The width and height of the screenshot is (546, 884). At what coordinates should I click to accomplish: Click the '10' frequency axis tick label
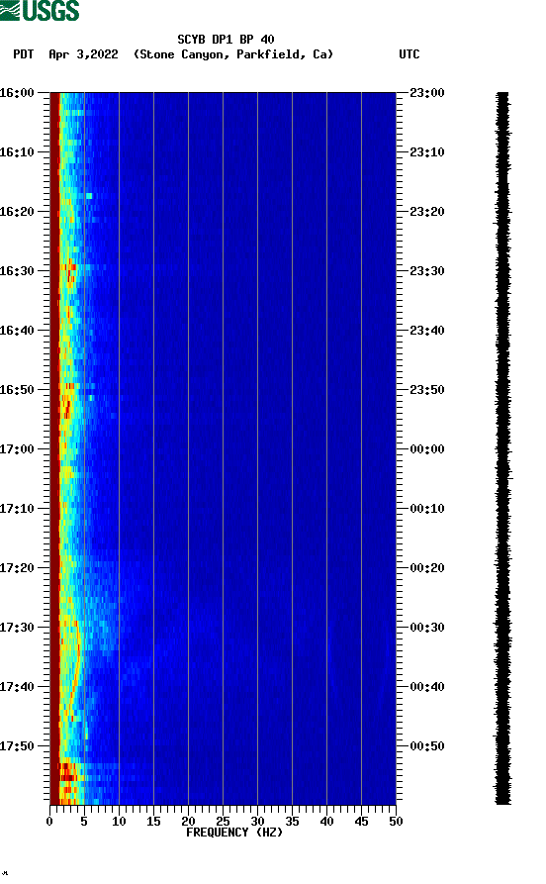[x=119, y=822]
